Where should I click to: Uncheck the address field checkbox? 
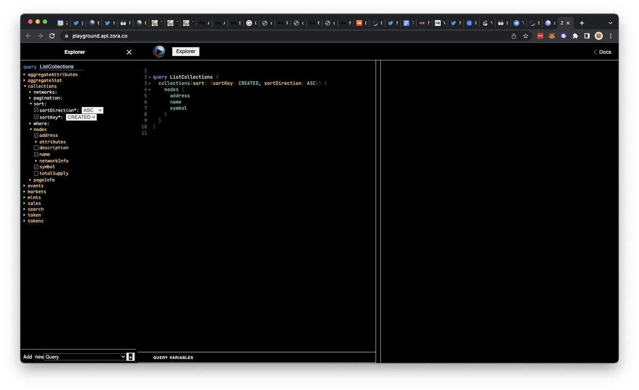pyautogui.click(x=36, y=135)
